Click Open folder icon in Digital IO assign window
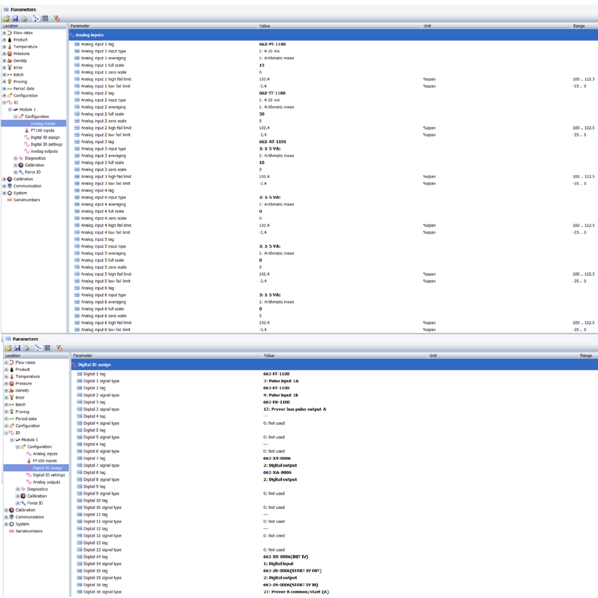Image resolution: width=598 pixels, height=598 pixels. 8,348
